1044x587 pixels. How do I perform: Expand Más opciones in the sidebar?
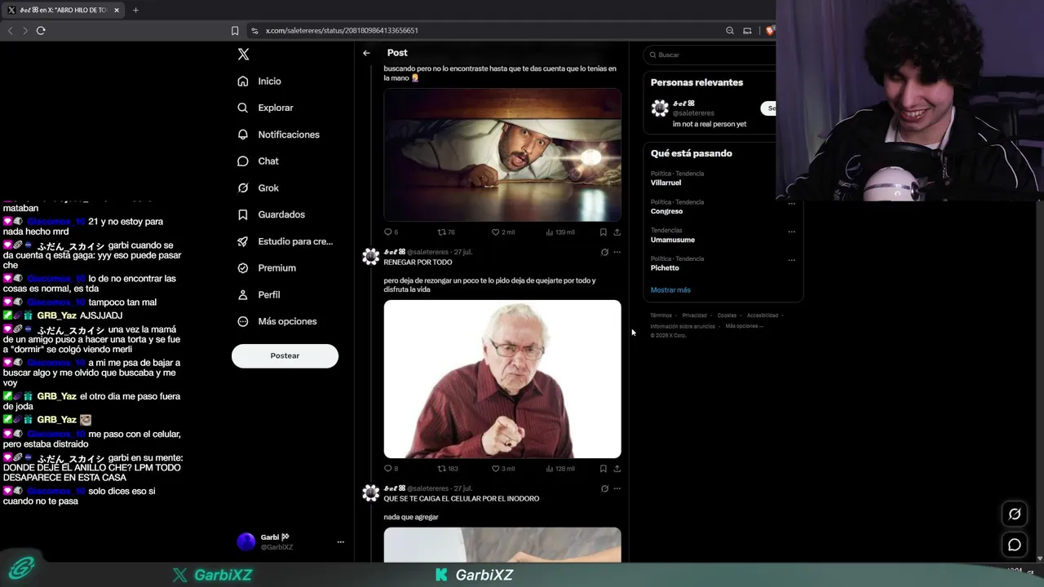(276, 321)
